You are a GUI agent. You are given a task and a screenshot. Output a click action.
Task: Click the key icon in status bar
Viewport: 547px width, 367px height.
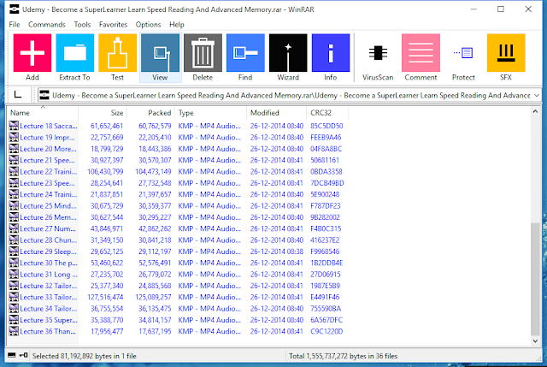click(x=24, y=356)
